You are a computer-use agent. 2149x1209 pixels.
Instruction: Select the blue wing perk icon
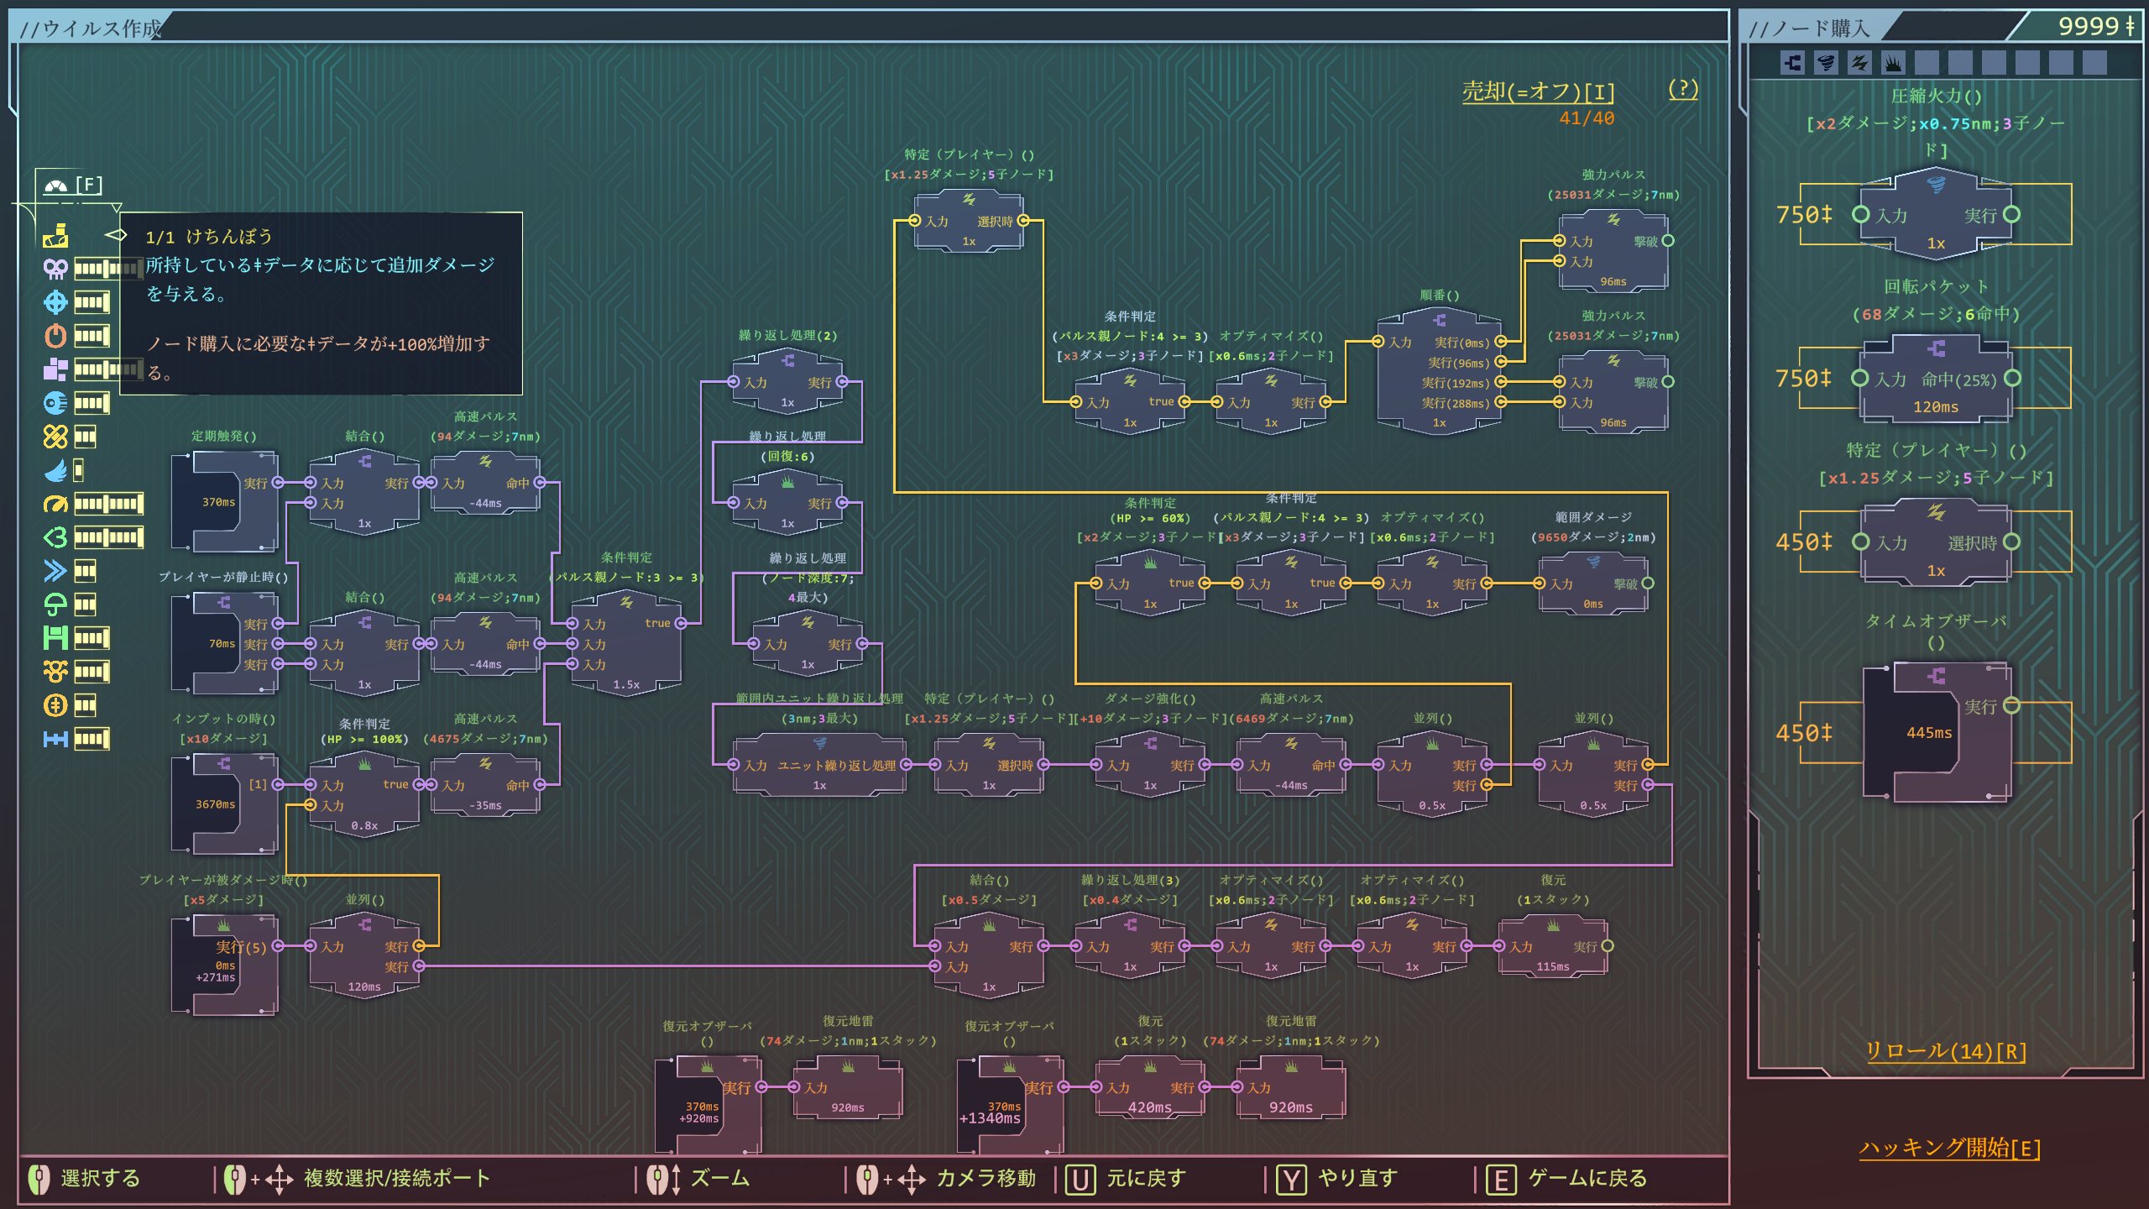tap(55, 470)
